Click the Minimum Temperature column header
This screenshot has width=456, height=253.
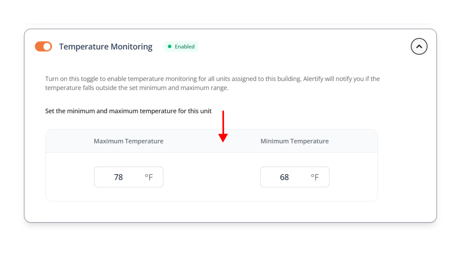295,141
